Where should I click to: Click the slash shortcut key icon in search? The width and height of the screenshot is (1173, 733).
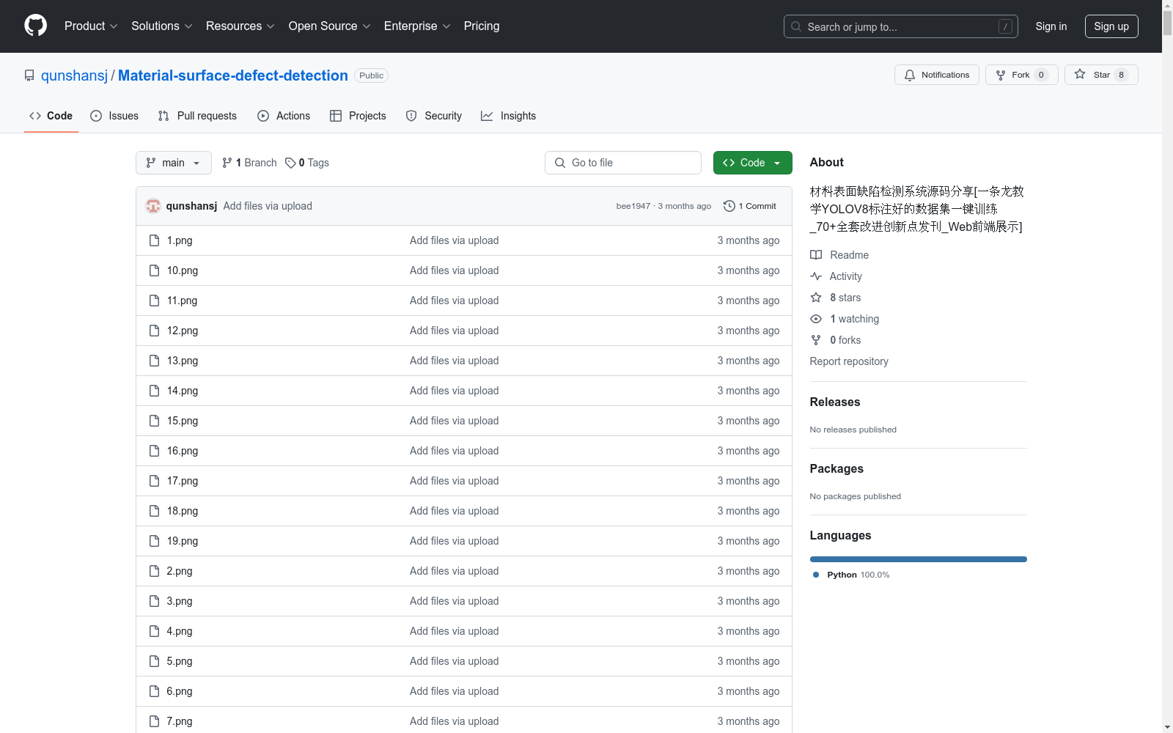[x=1005, y=26]
